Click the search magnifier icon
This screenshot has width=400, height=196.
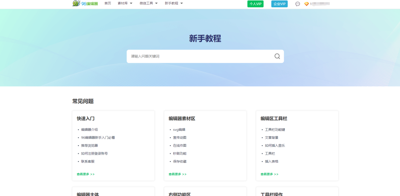click(277, 56)
